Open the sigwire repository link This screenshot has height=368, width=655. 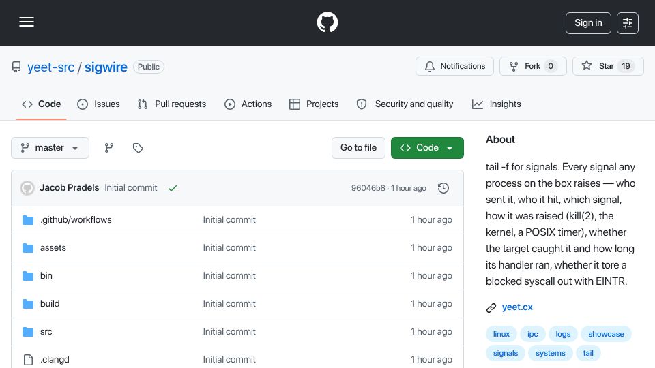click(x=106, y=67)
